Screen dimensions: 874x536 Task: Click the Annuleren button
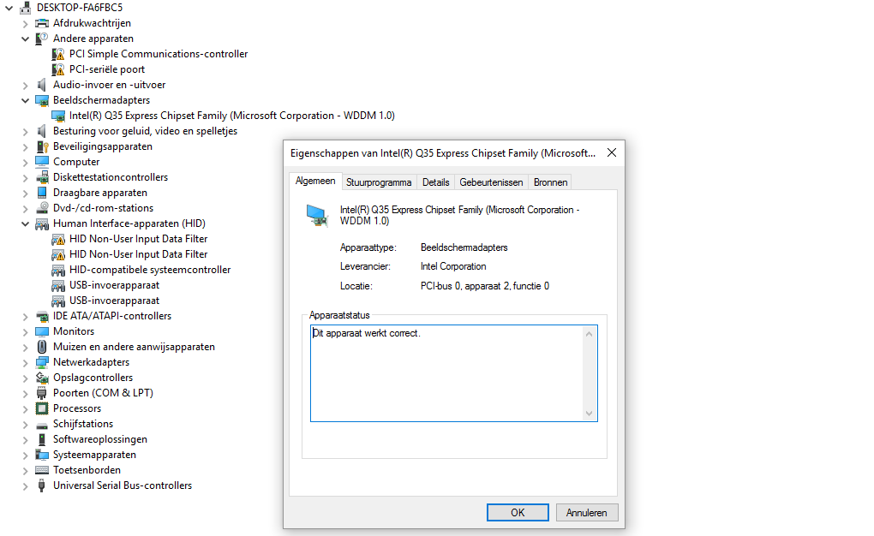(586, 513)
